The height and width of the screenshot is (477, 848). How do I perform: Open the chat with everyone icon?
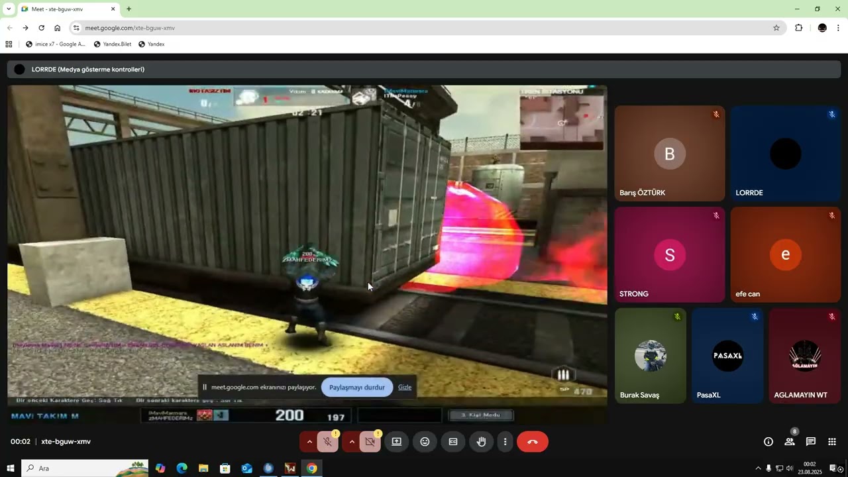tap(811, 442)
